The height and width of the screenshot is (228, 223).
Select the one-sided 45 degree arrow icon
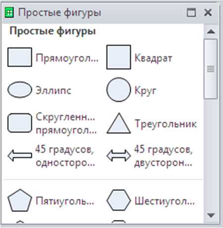[20, 155]
